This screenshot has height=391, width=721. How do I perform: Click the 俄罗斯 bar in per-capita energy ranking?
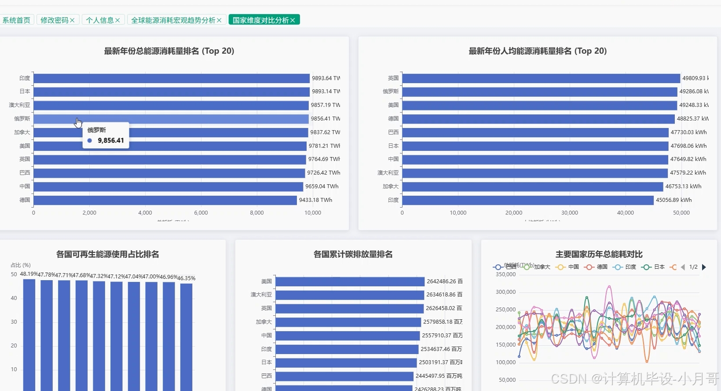[540, 91]
